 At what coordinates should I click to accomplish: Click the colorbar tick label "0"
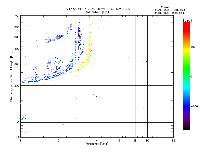[191, 77]
